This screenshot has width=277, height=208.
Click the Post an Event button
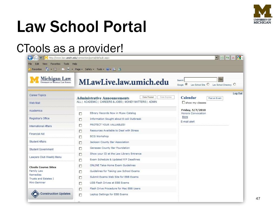[x=215, y=98]
